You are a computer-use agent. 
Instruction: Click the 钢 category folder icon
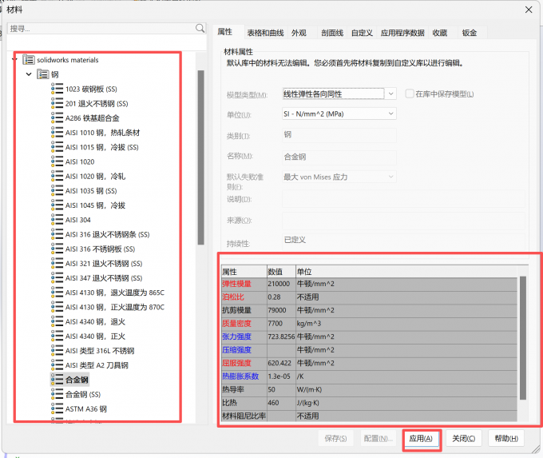[43, 74]
